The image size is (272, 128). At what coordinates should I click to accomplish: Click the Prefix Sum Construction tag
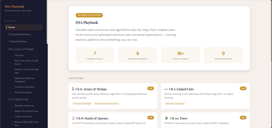coord(107,104)
